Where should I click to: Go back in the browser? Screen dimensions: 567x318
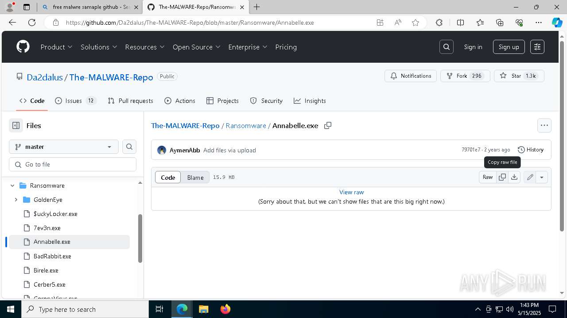click(x=12, y=23)
